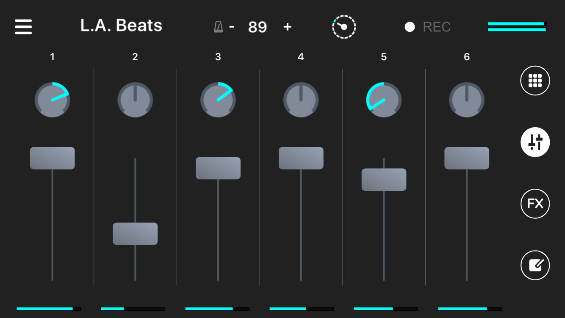Click channel 1 pan knob

pos(52,100)
